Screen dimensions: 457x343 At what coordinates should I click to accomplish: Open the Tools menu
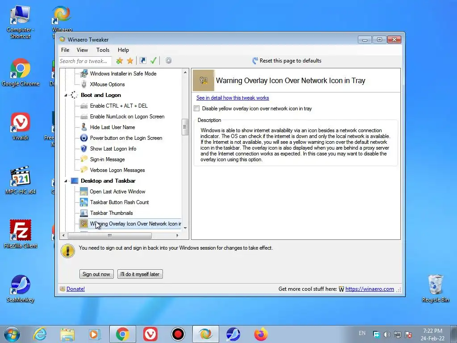[x=103, y=50]
